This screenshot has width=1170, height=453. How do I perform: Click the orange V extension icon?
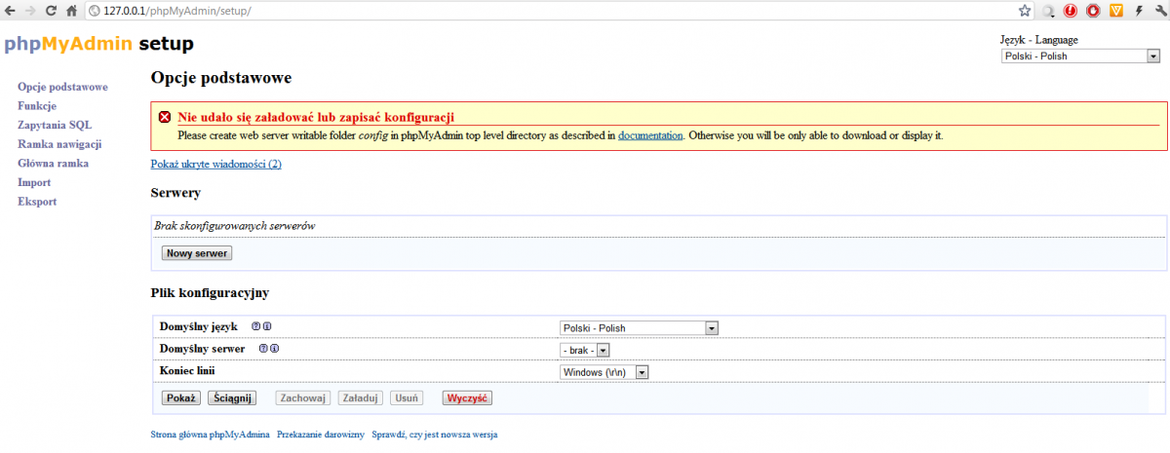click(x=1116, y=11)
